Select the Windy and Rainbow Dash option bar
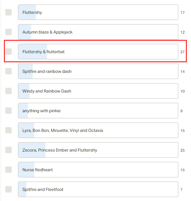 (x=98, y=91)
